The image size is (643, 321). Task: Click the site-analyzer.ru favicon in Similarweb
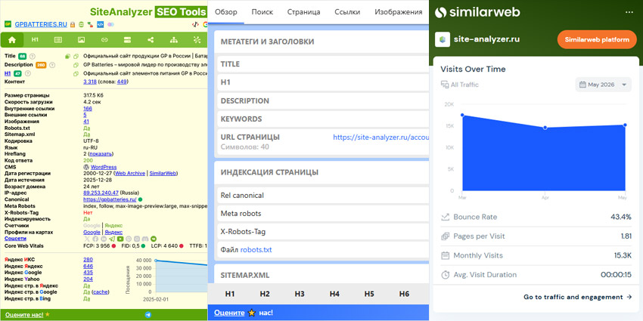443,40
